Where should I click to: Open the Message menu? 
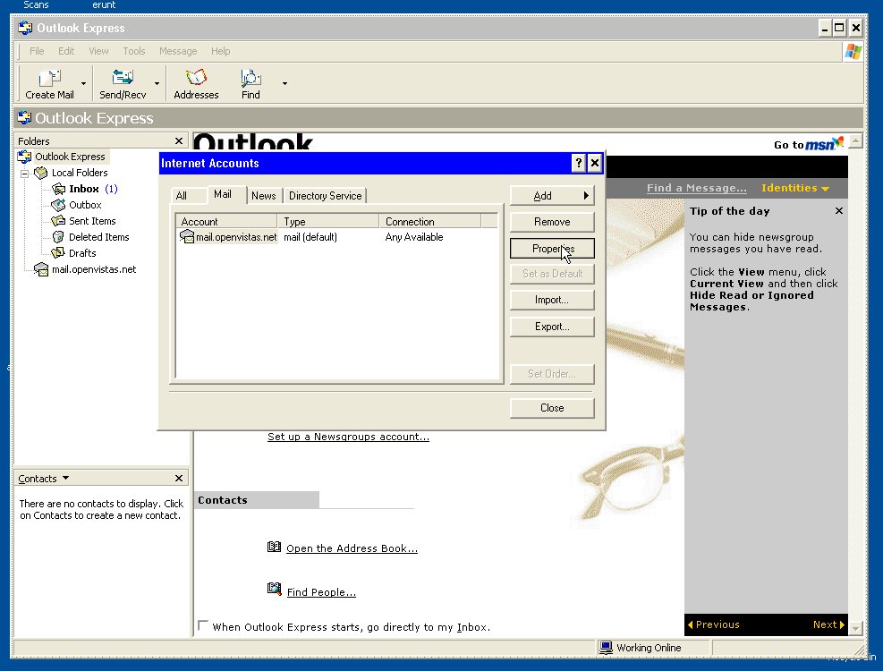(x=178, y=51)
